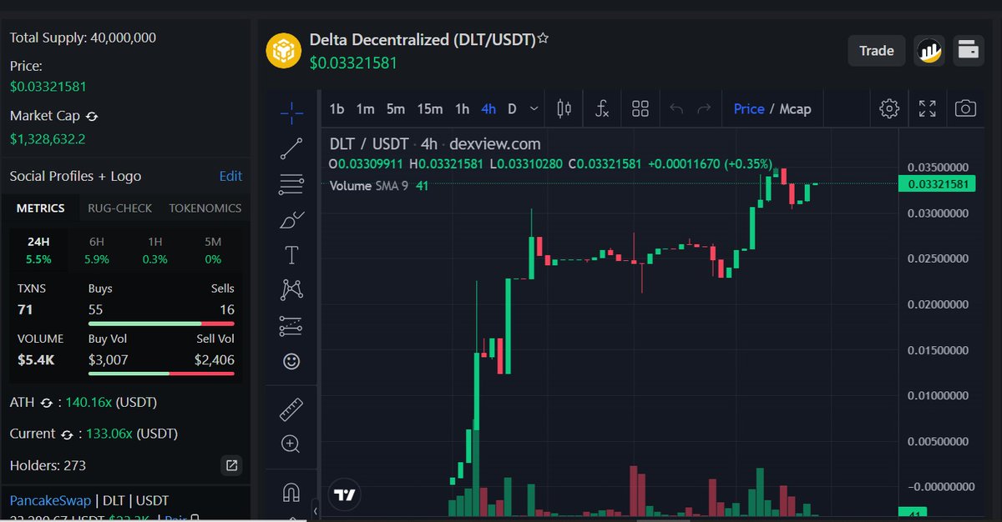Select the 1b timeframe

click(337, 108)
